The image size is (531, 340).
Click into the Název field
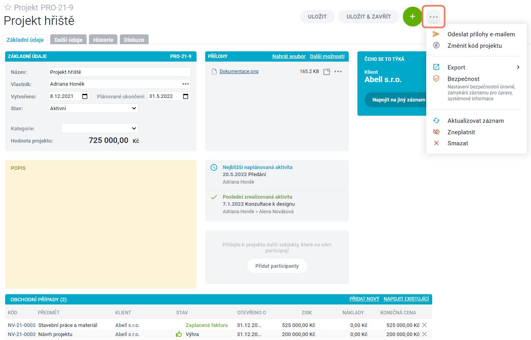[119, 72]
